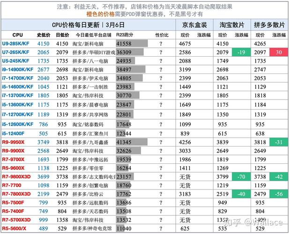Image resolution: width=290 pixels, height=234 pixels.
Task: Click the Pinduoduo price 4265
Action: 260,44
